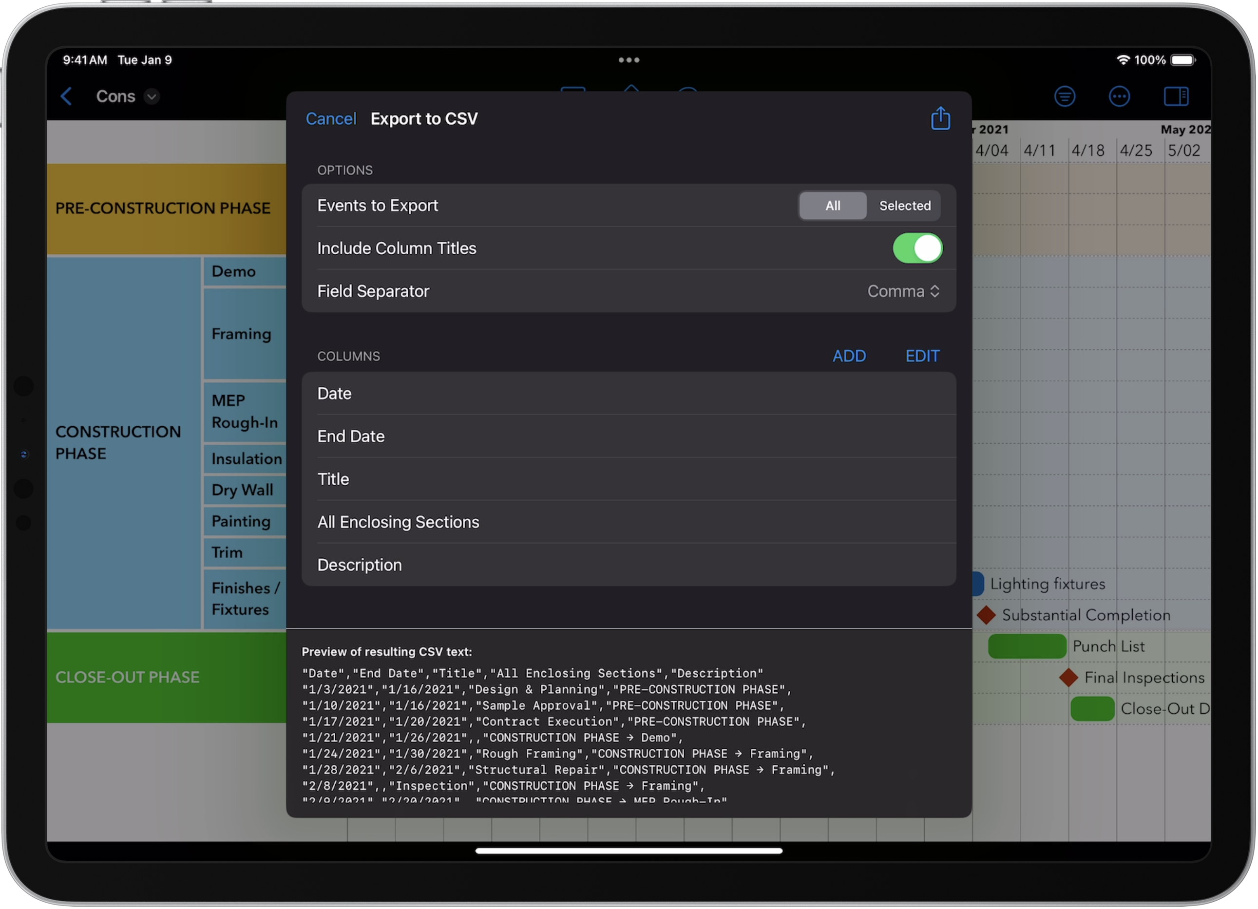Tap the back navigation chevron
The height and width of the screenshot is (909, 1258).
(x=66, y=96)
